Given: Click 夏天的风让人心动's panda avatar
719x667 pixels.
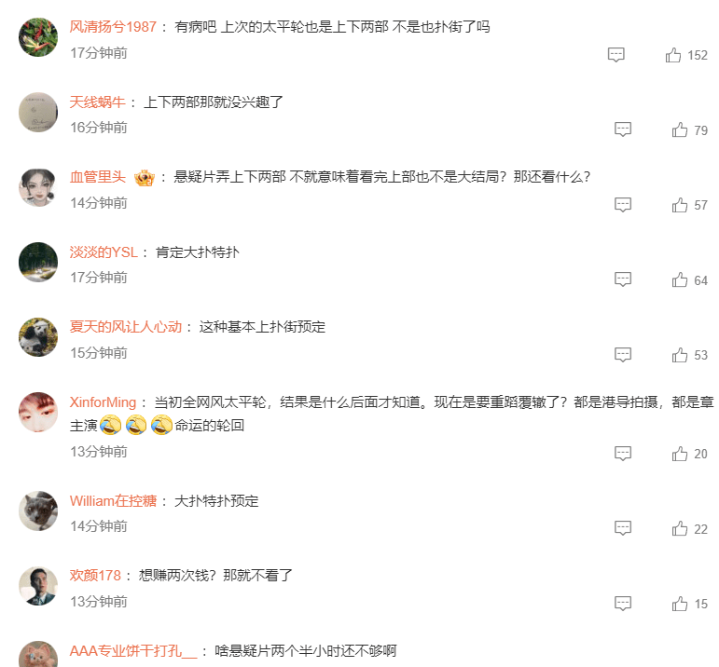Looking at the screenshot, I should (38, 337).
